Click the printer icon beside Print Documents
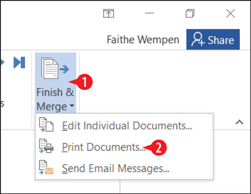This screenshot has width=251, height=194. (46, 146)
